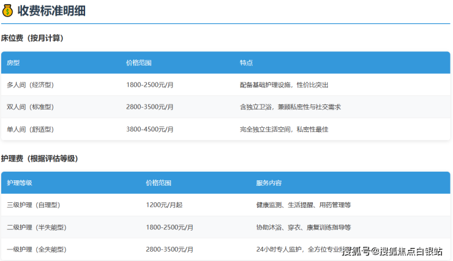Viewport: 453px width, 261px height.
Task: Click the 收费标准明细 page heading
Action: (x=50, y=10)
